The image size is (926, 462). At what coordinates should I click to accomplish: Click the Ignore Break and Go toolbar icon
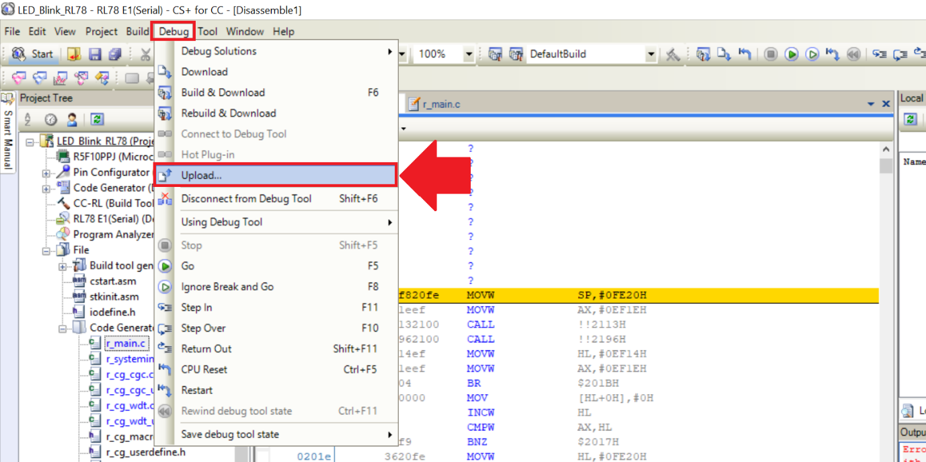click(x=812, y=54)
